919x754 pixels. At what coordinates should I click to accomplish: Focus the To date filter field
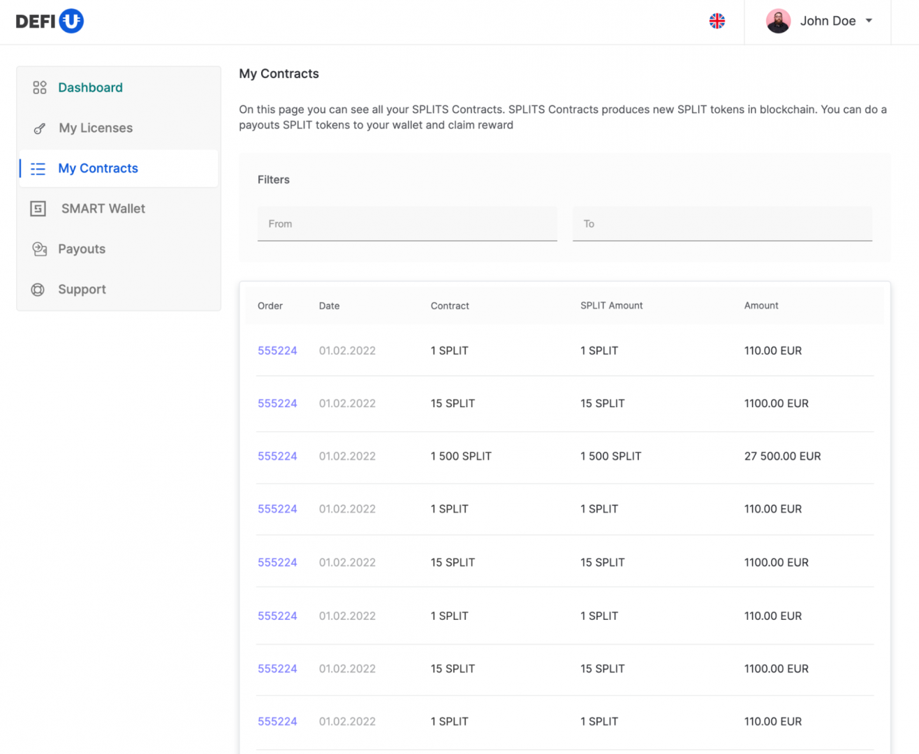pos(722,224)
